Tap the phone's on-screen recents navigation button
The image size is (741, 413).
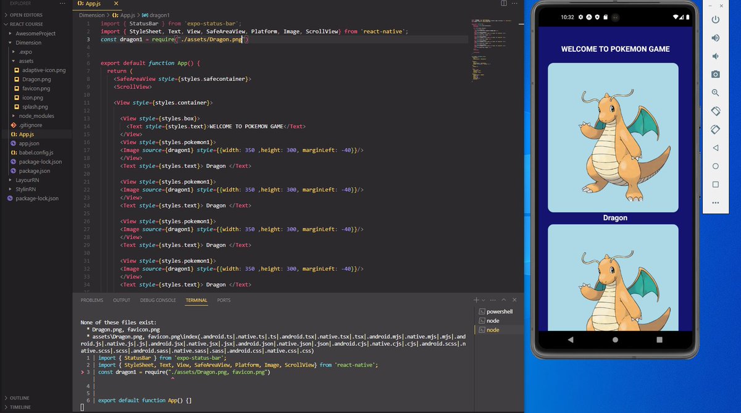659,340
